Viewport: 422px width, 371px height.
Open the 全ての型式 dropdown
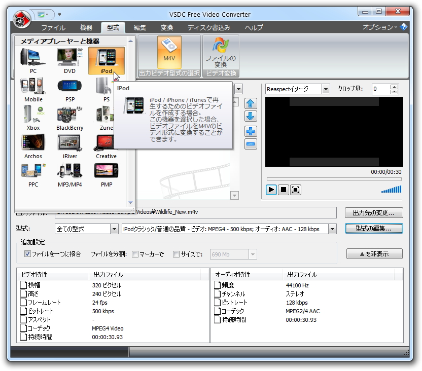click(115, 229)
